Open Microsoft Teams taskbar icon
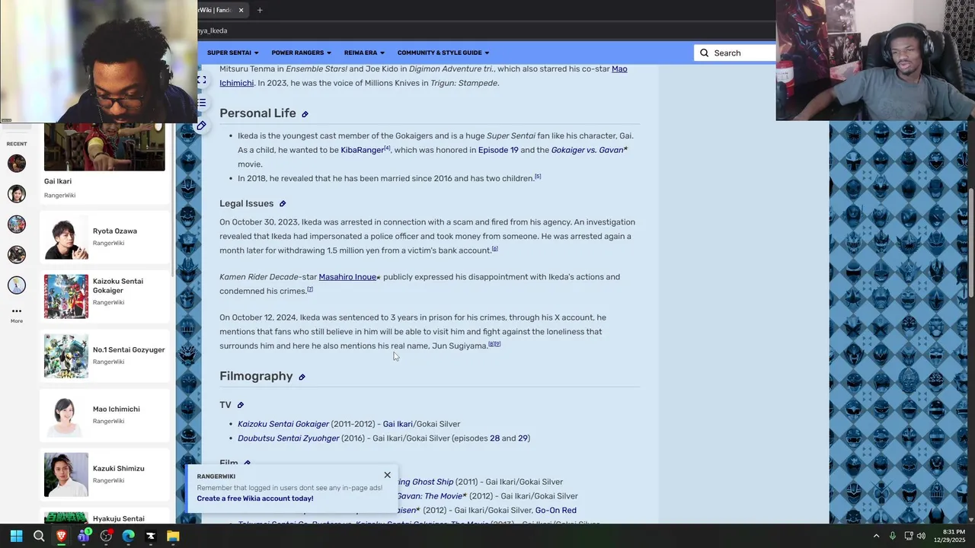This screenshot has width=975, height=548. (83, 536)
